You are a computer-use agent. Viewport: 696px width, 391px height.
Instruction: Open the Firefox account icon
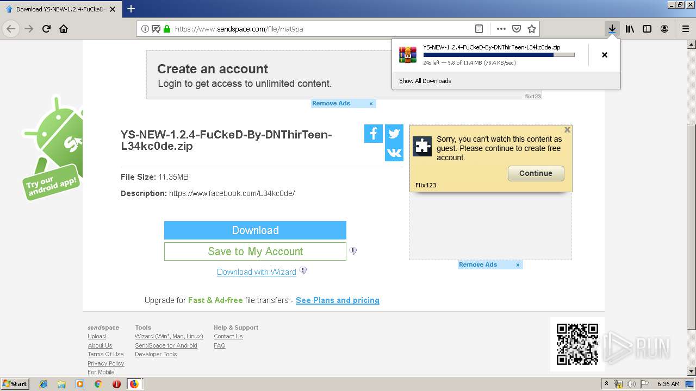point(664,29)
